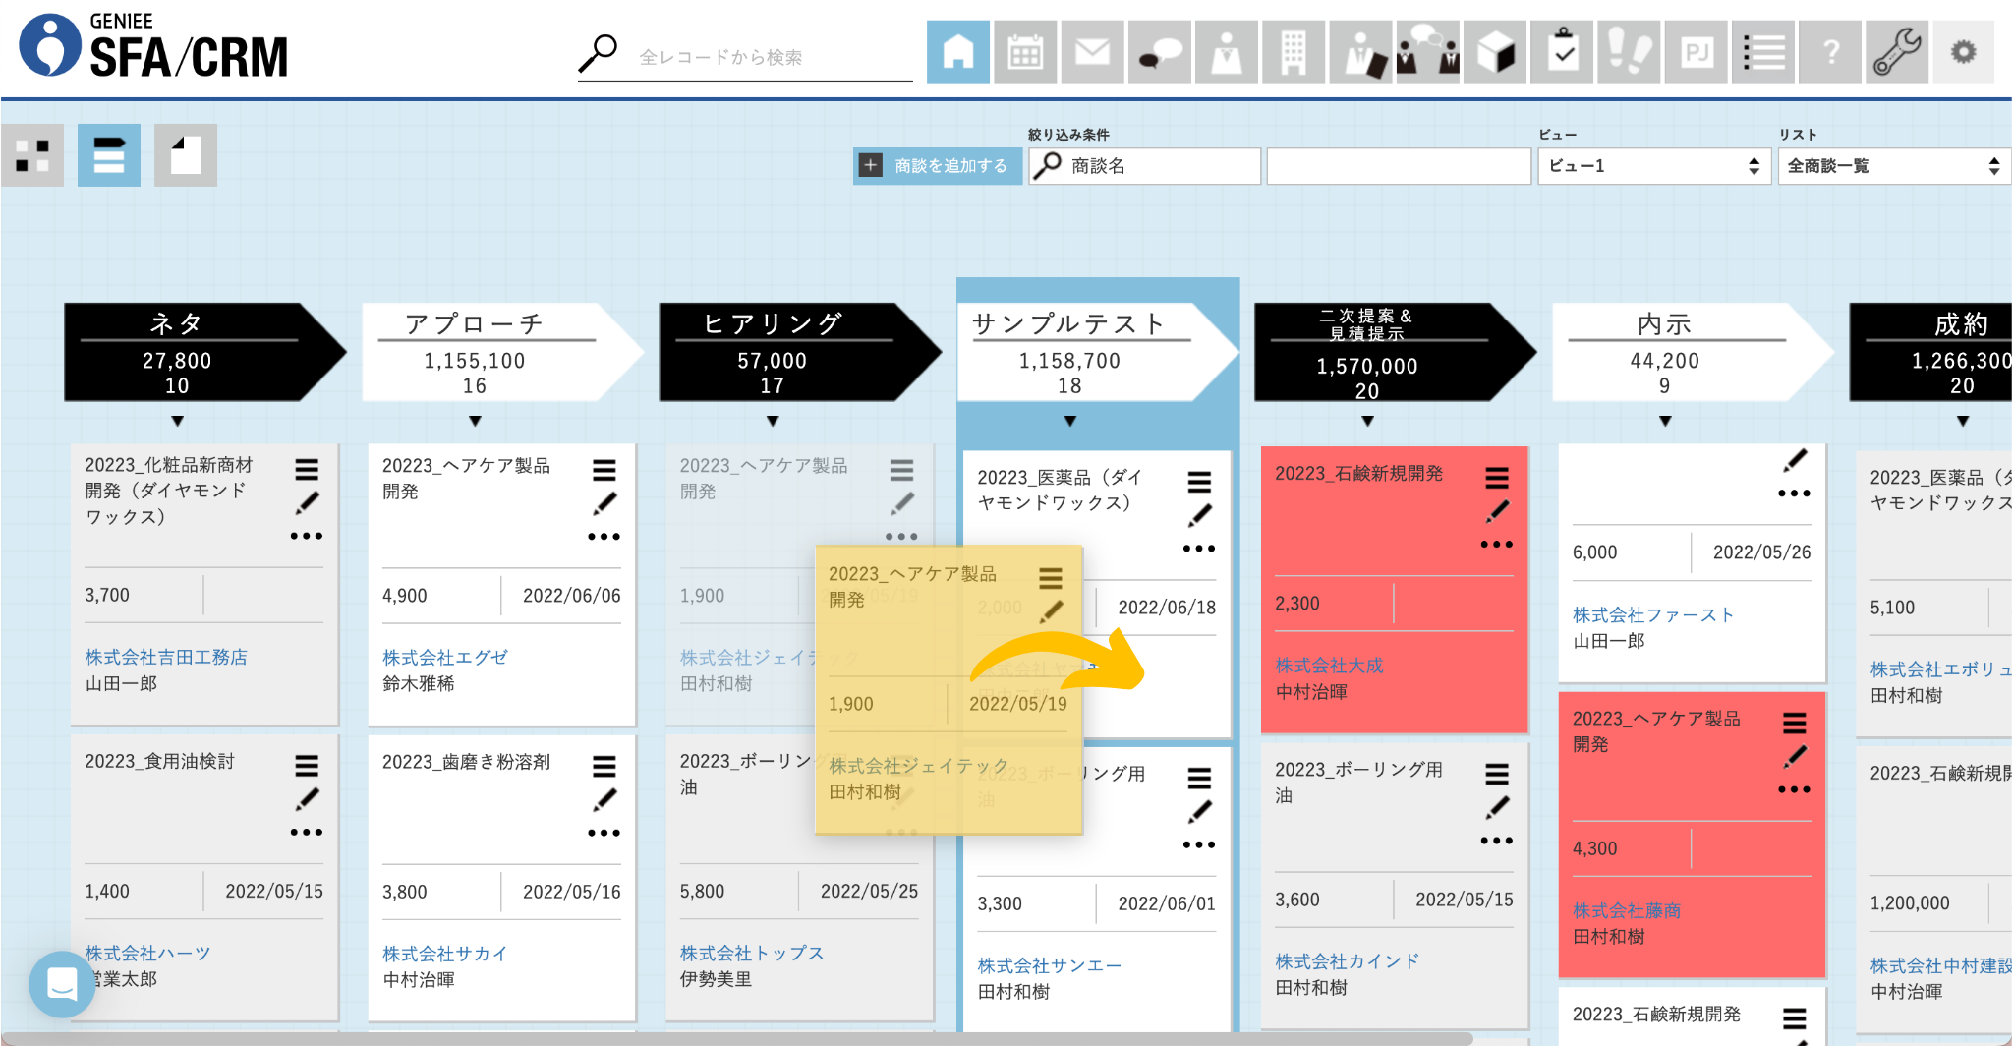Open the building company icon
Screen dimensions: 2013x1046
click(1294, 52)
